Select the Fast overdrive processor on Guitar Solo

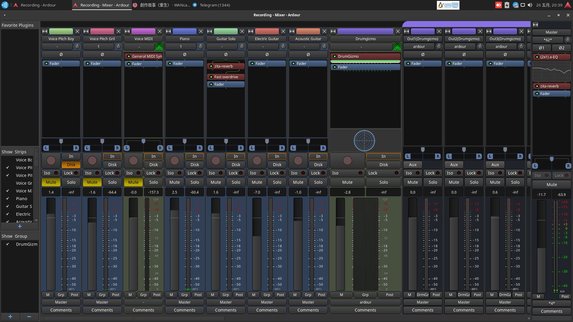pyautogui.click(x=226, y=77)
